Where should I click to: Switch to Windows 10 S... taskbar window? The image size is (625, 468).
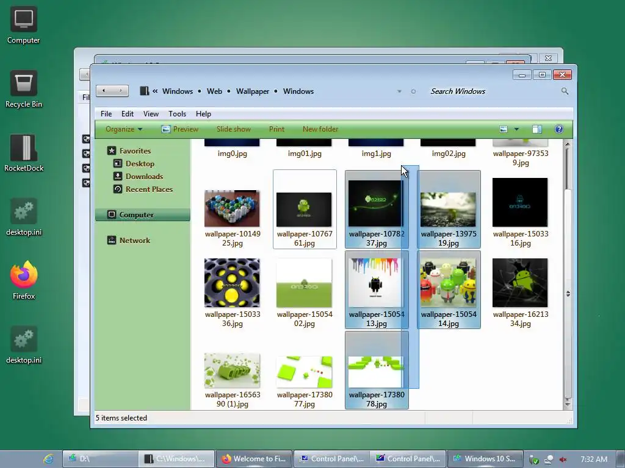[485, 459]
